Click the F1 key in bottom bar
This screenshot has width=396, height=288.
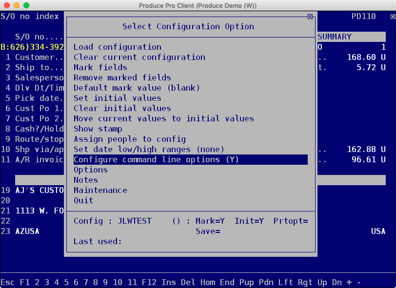pyautogui.click(x=25, y=282)
